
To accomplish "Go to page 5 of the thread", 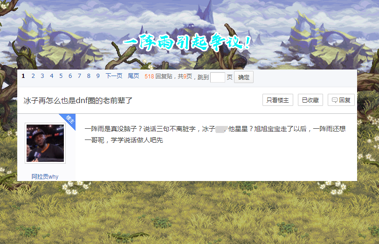I will click(x=61, y=76).
